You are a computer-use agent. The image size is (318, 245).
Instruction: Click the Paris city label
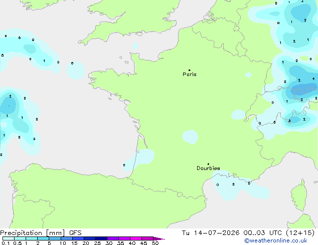click(190, 74)
